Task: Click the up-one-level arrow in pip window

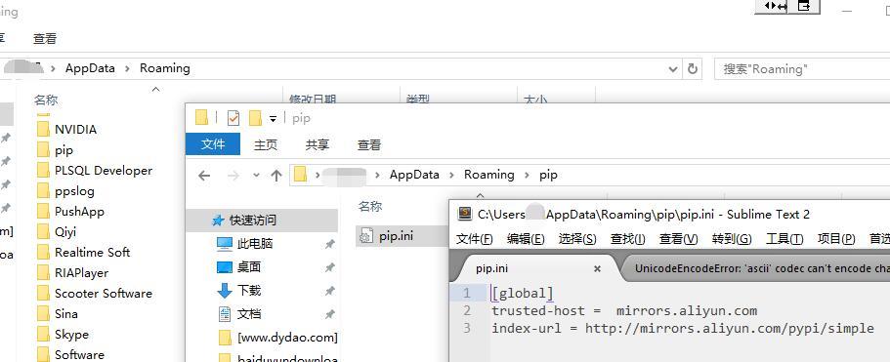Action: [x=276, y=176]
